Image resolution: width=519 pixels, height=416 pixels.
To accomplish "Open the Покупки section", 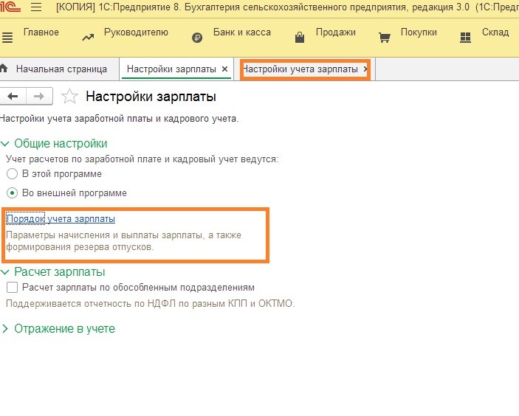I will 419,32.
